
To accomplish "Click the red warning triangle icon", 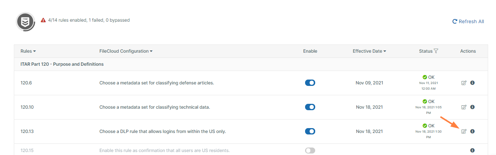I will [x=43, y=20].
